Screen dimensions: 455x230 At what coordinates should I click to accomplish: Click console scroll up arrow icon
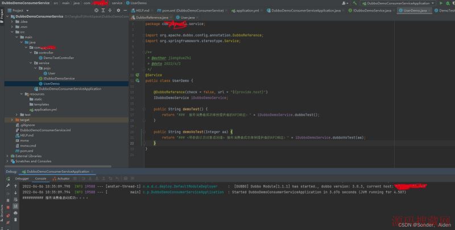point(16,186)
